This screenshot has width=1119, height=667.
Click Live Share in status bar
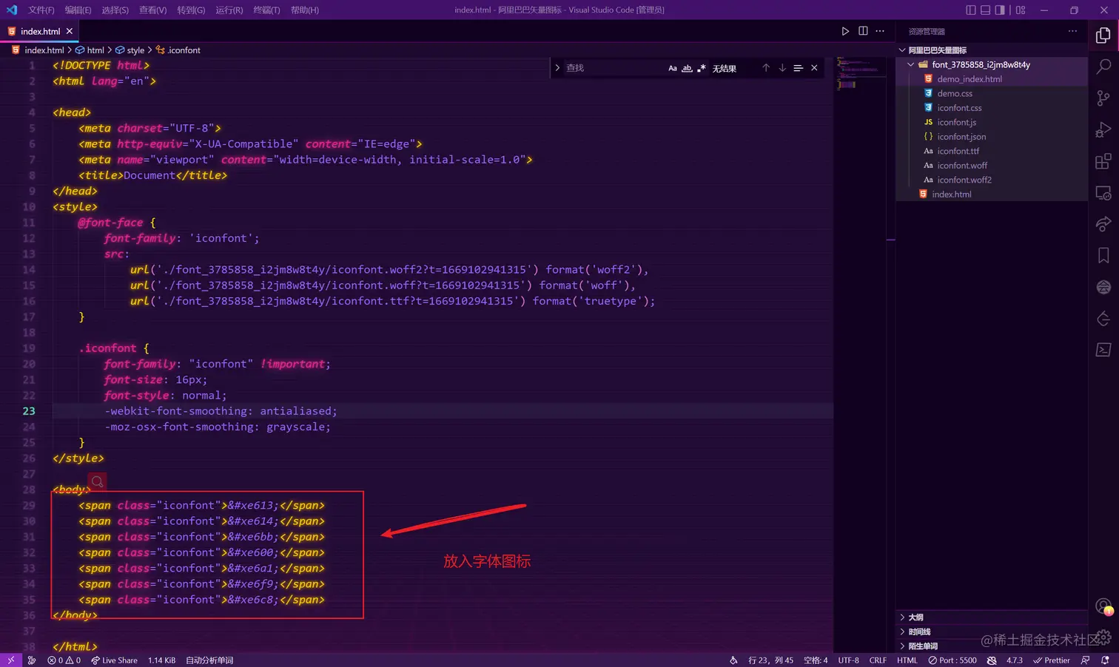[x=114, y=660]
